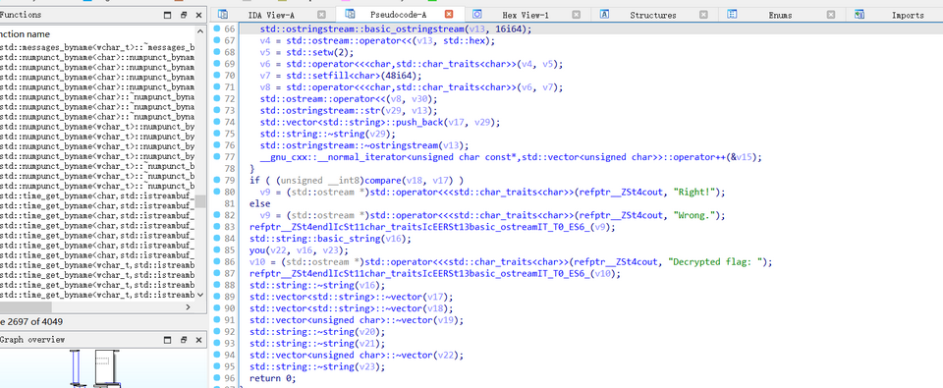Close the Pseudocode-A tab with the red X
This screenshot has width=943, height=388.
[449, 15]
